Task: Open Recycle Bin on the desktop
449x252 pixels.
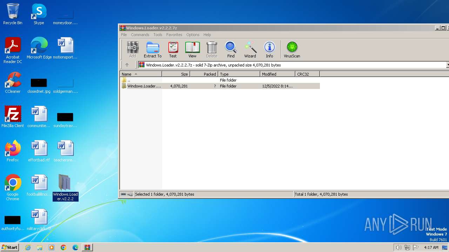Action: pyautogui.click(x=13, y=14)
